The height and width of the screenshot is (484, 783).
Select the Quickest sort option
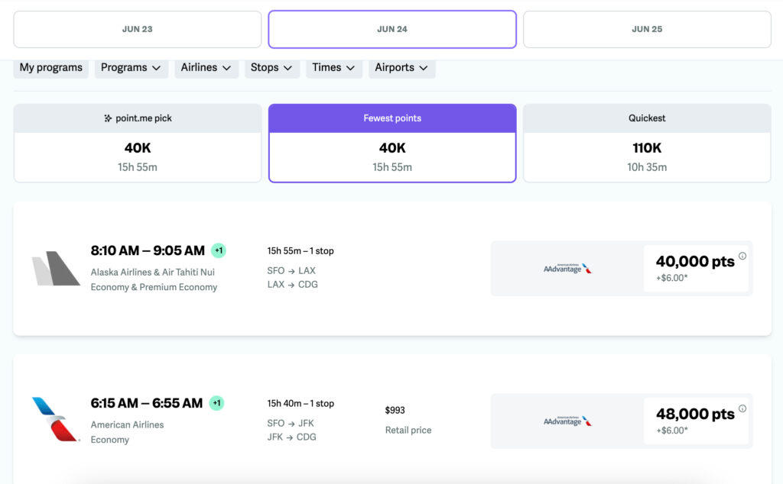click(647, 144)
